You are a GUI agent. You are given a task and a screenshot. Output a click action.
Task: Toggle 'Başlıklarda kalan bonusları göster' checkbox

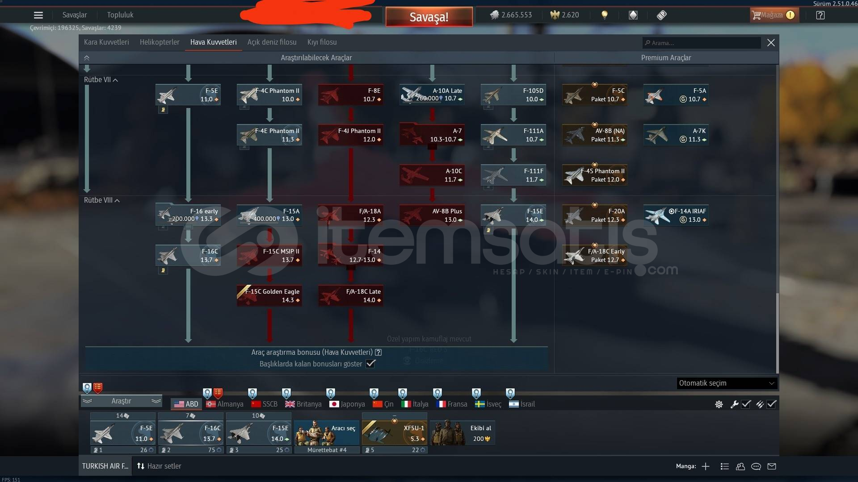click(x=370, y=364)
